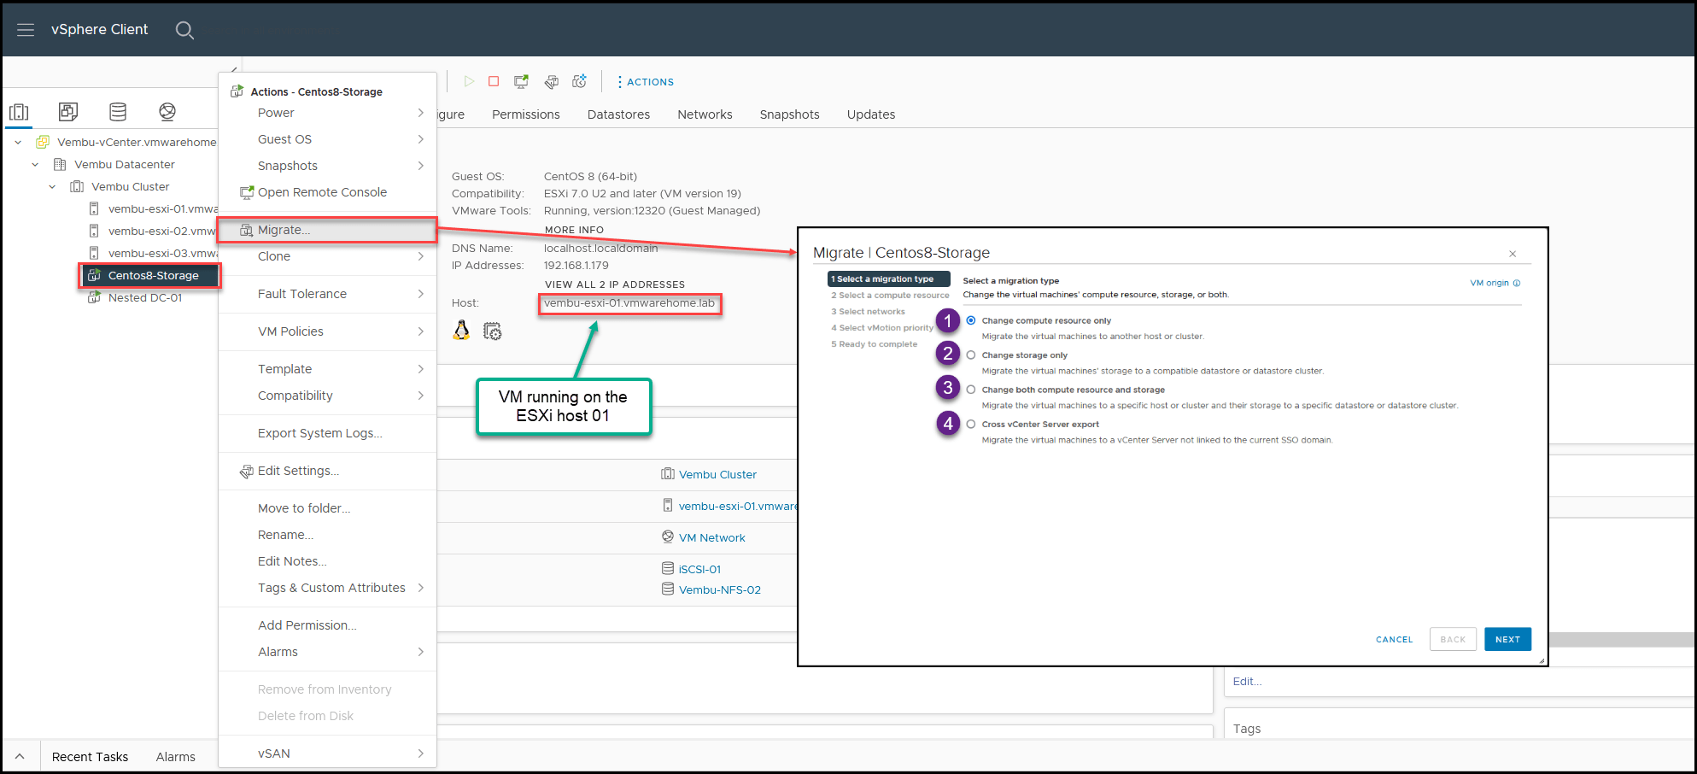The image size is (1697, 774).
Task: Click MORE INFO link
Action: [x=574, y=230]
